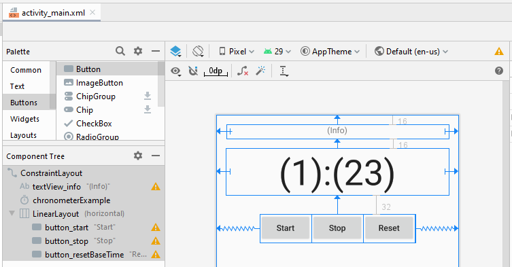Minimize the Component Tree panel
Image resolution: width=512 pixels, height=267 pixels.
tap(156, 156)
